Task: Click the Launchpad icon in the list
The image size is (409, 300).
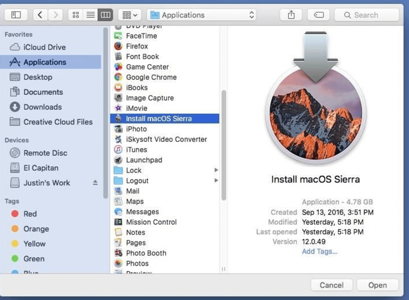Action: click(x=118, y=160)
